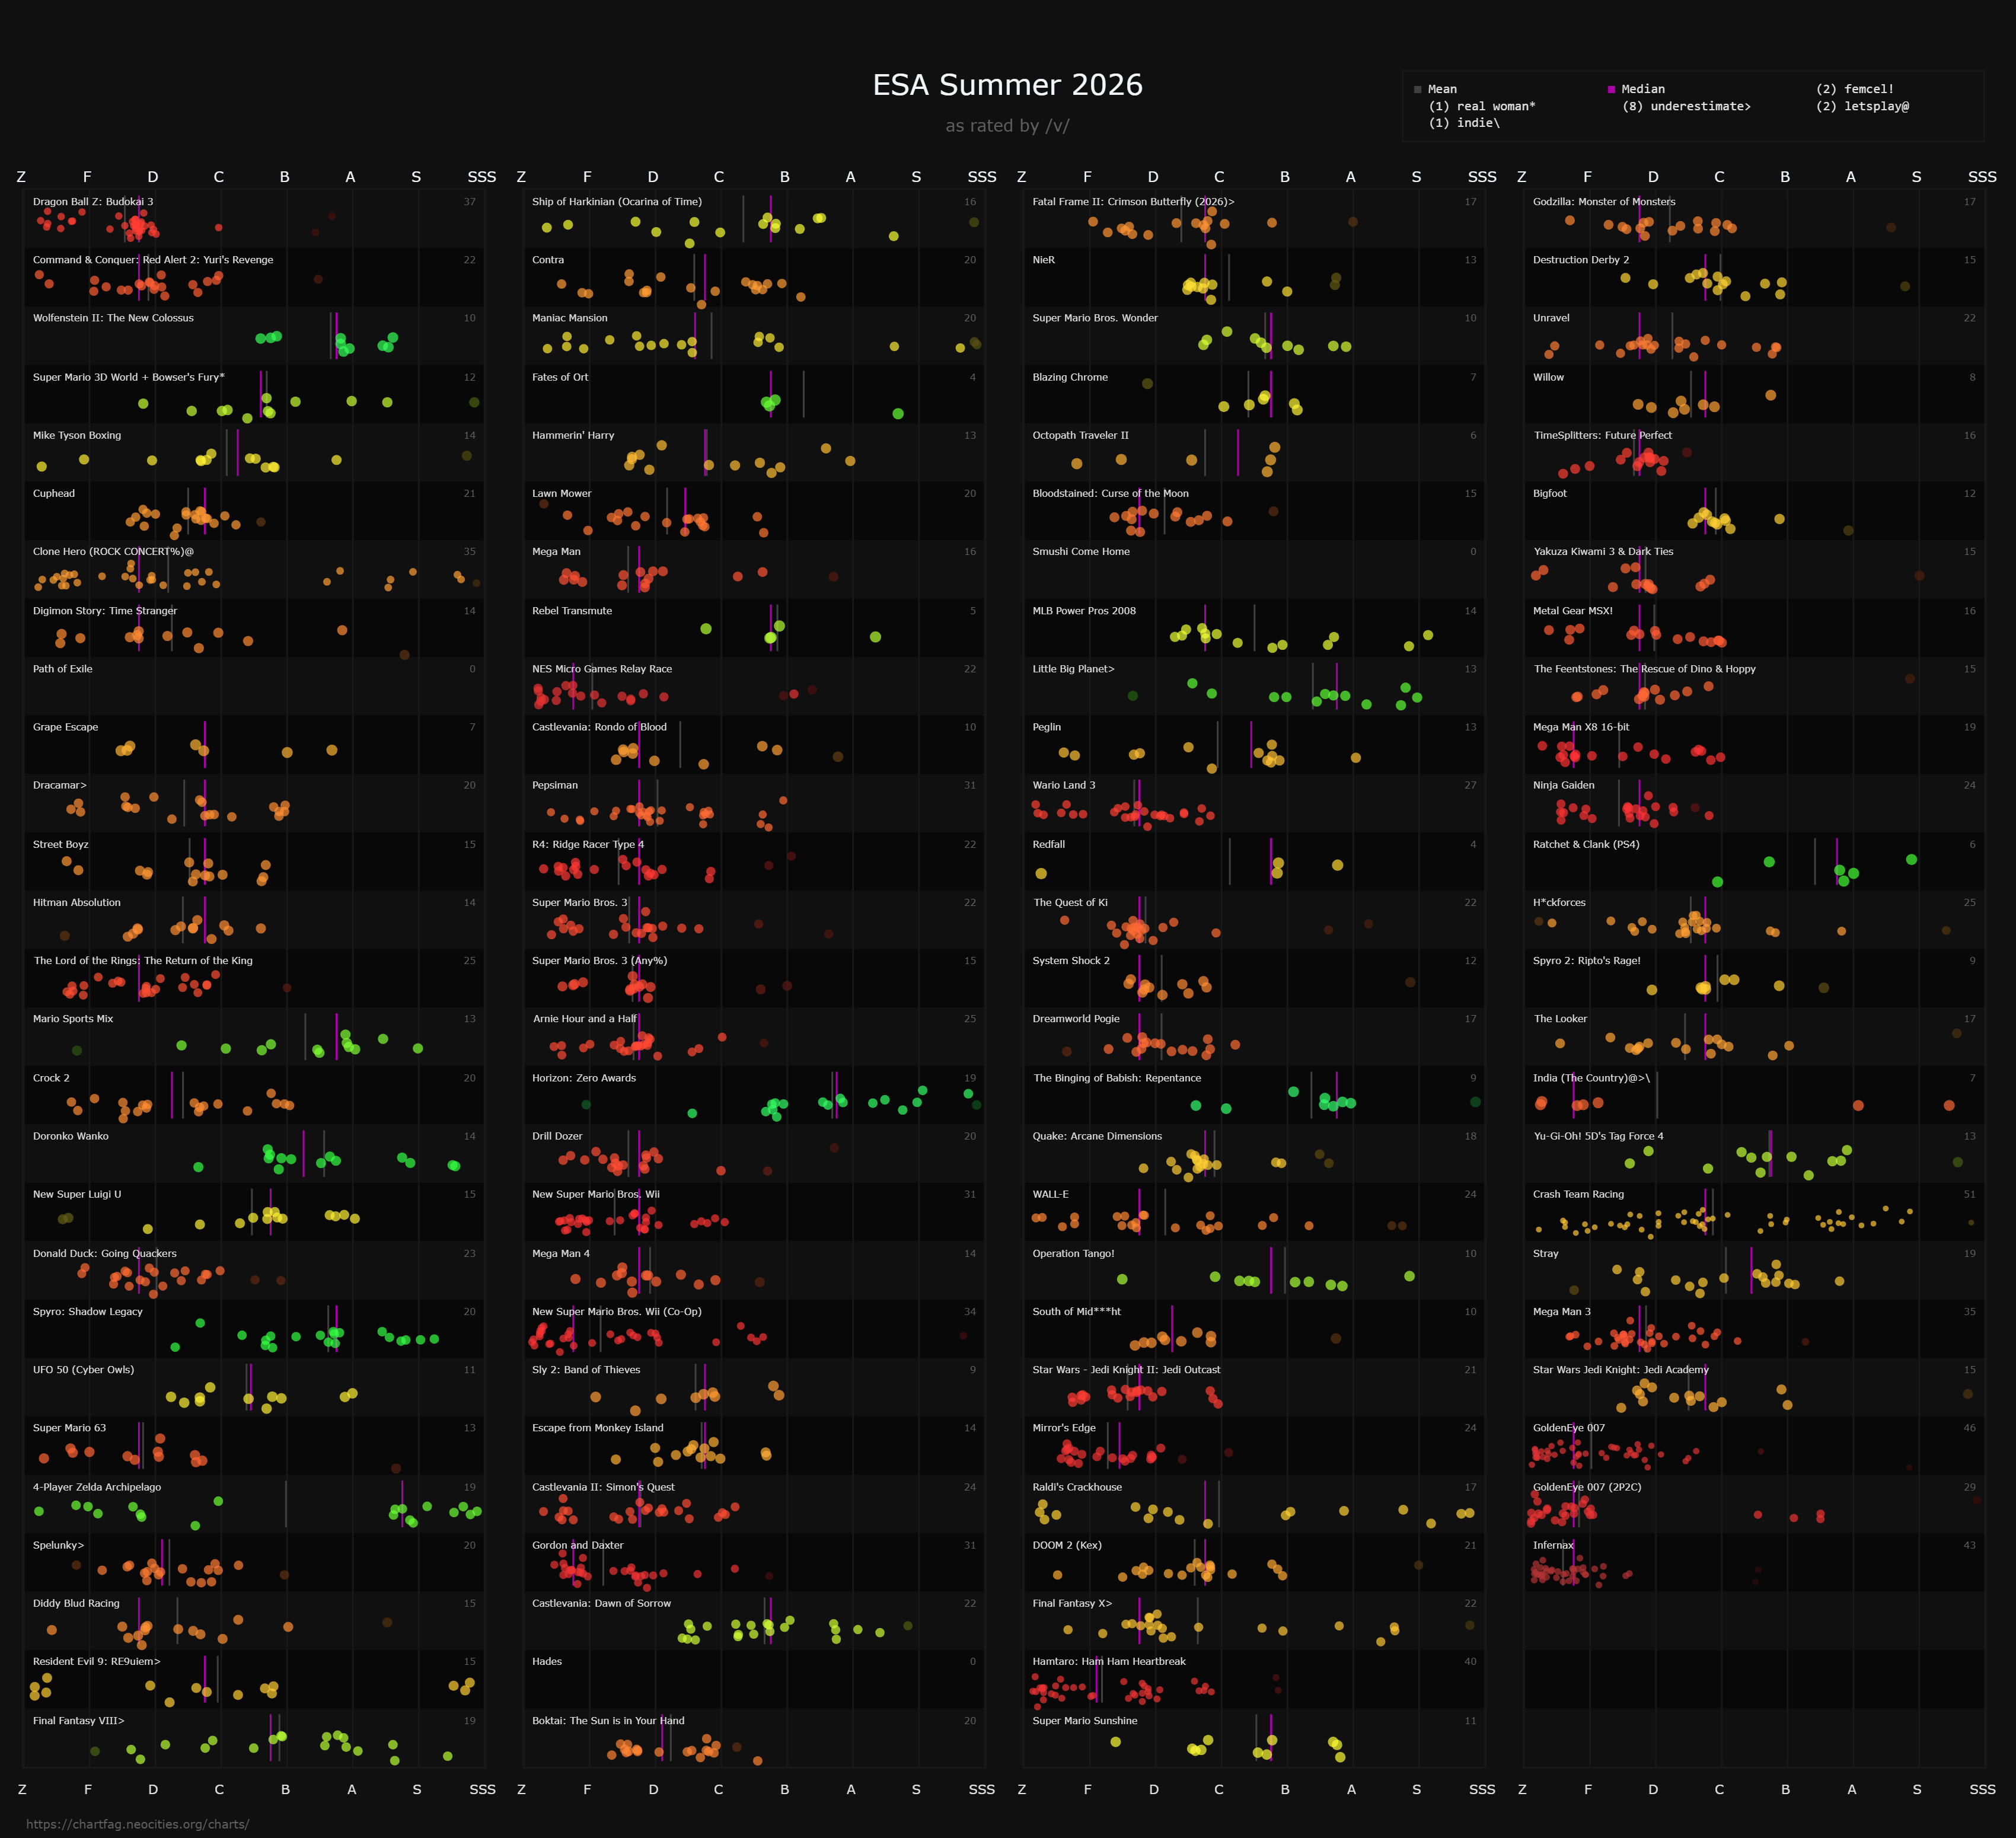Screen dimensions: 2016x1838
Task: Select the 'New Super Luigi U' label
Action: click(77, 1194)
